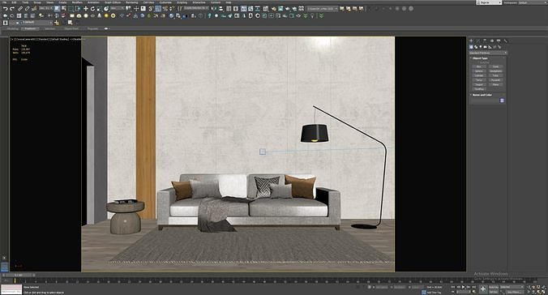
Task: Open the Rendering menu
Action: coord(132,2)
